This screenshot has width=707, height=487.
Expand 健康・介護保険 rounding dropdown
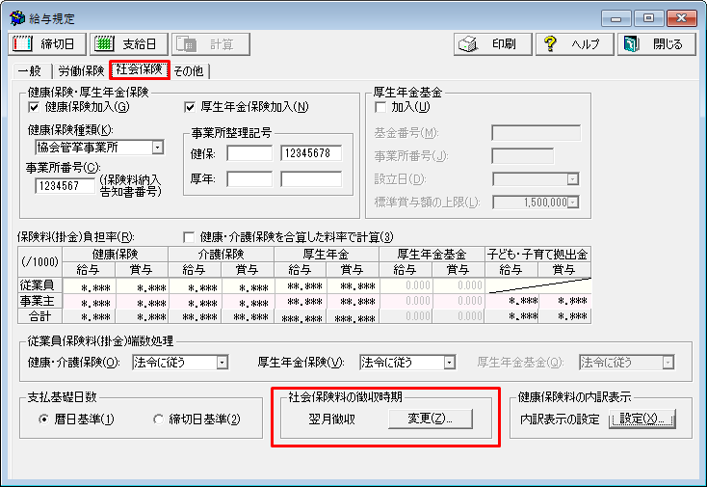(222, 363)
